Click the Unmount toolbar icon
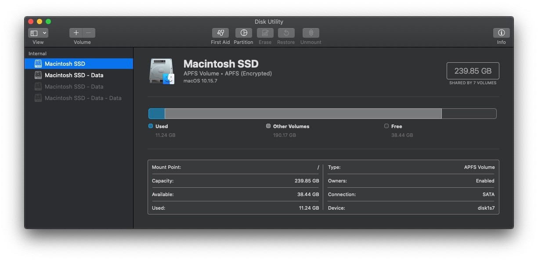Image resolution: width=538 pixels, height=261 pixels. coord(311,33)
